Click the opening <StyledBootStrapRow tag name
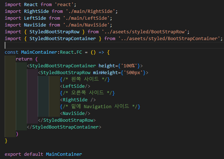The height and width of the screenshot is (159, 224). pyautogui.click(x=65, y=73)
